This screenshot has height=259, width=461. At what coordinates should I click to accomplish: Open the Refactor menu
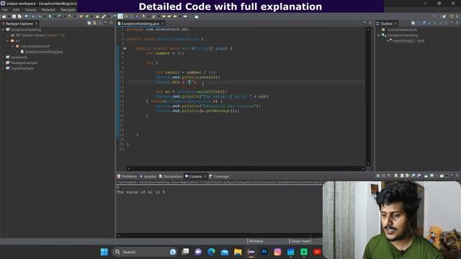tap(48, 9)
